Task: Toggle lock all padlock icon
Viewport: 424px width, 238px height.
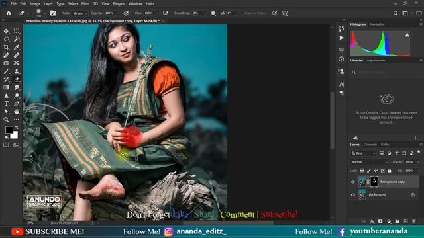Action: tap(390, 171)
